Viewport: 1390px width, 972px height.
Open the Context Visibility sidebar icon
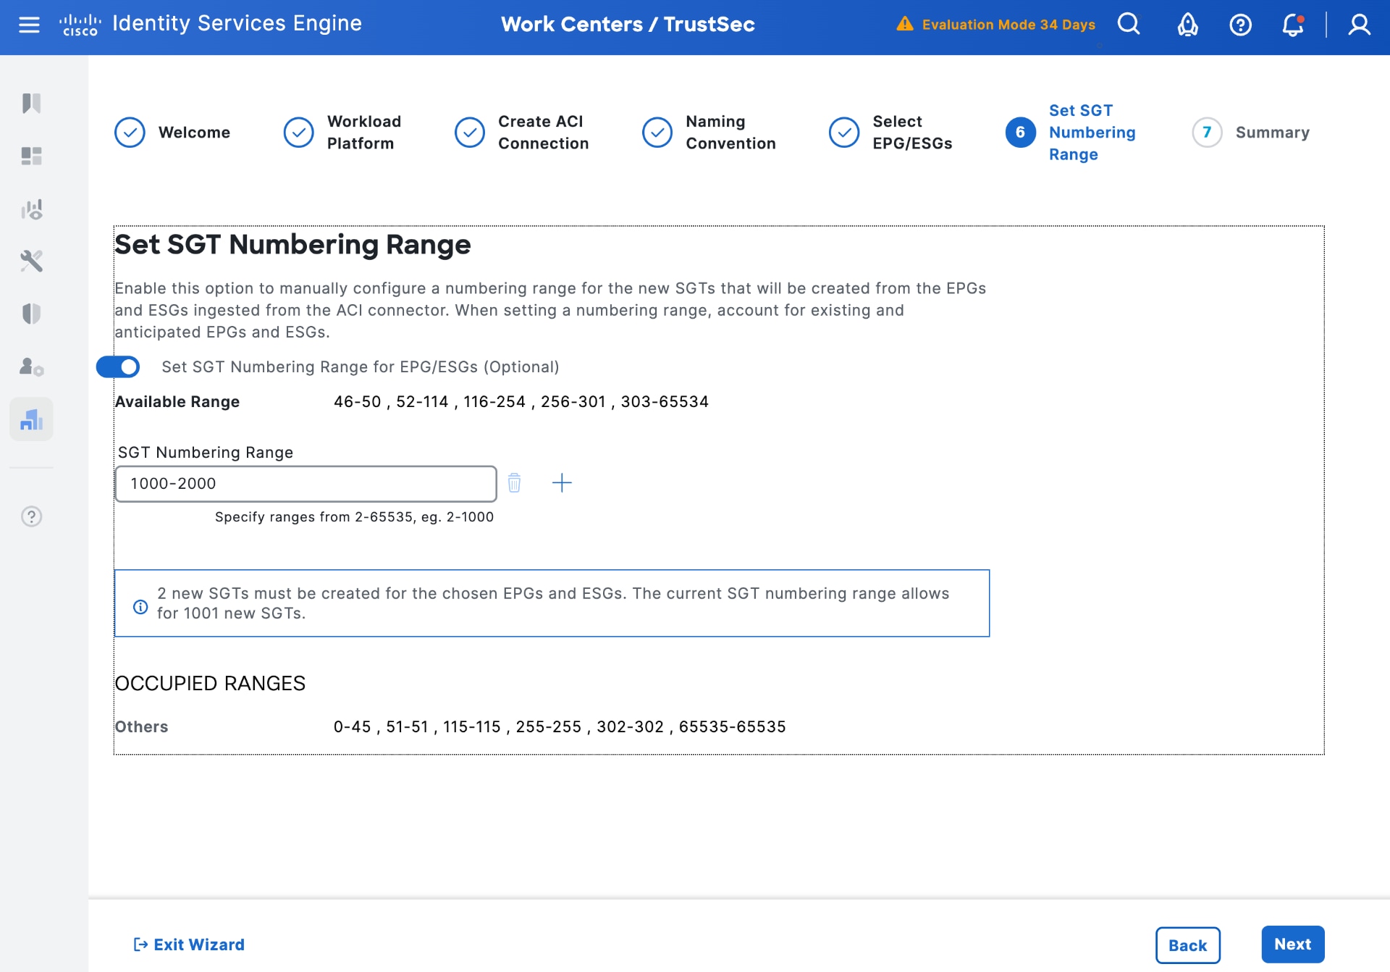(x=31, y=209)
